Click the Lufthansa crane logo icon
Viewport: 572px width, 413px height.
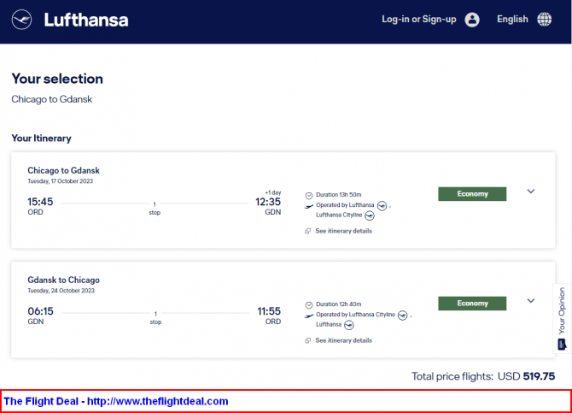coord(21,20)
